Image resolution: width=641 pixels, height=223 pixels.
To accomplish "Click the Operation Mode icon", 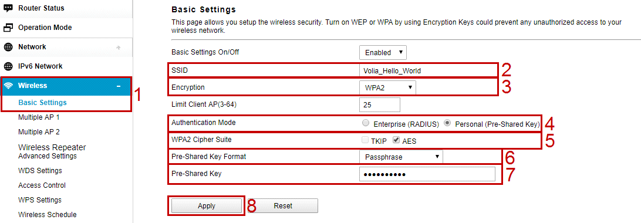I will pos(8,28).
